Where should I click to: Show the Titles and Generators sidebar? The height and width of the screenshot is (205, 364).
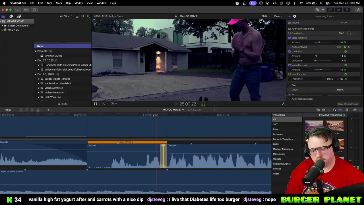point(19,16)
